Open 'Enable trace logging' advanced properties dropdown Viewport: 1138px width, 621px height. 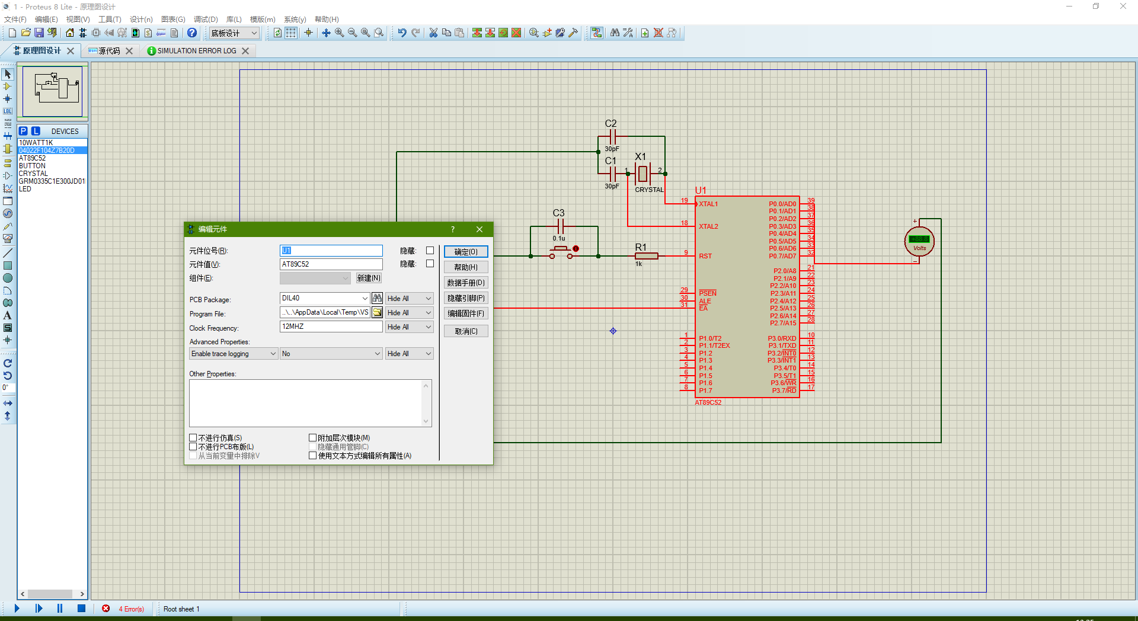[x=234, y=354]
